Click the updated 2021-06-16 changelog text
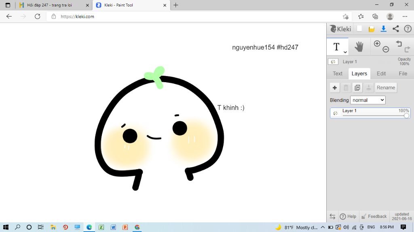 402,216
